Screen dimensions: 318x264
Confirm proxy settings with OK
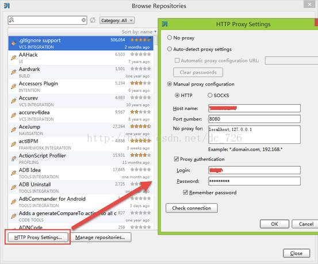point(274,224)
